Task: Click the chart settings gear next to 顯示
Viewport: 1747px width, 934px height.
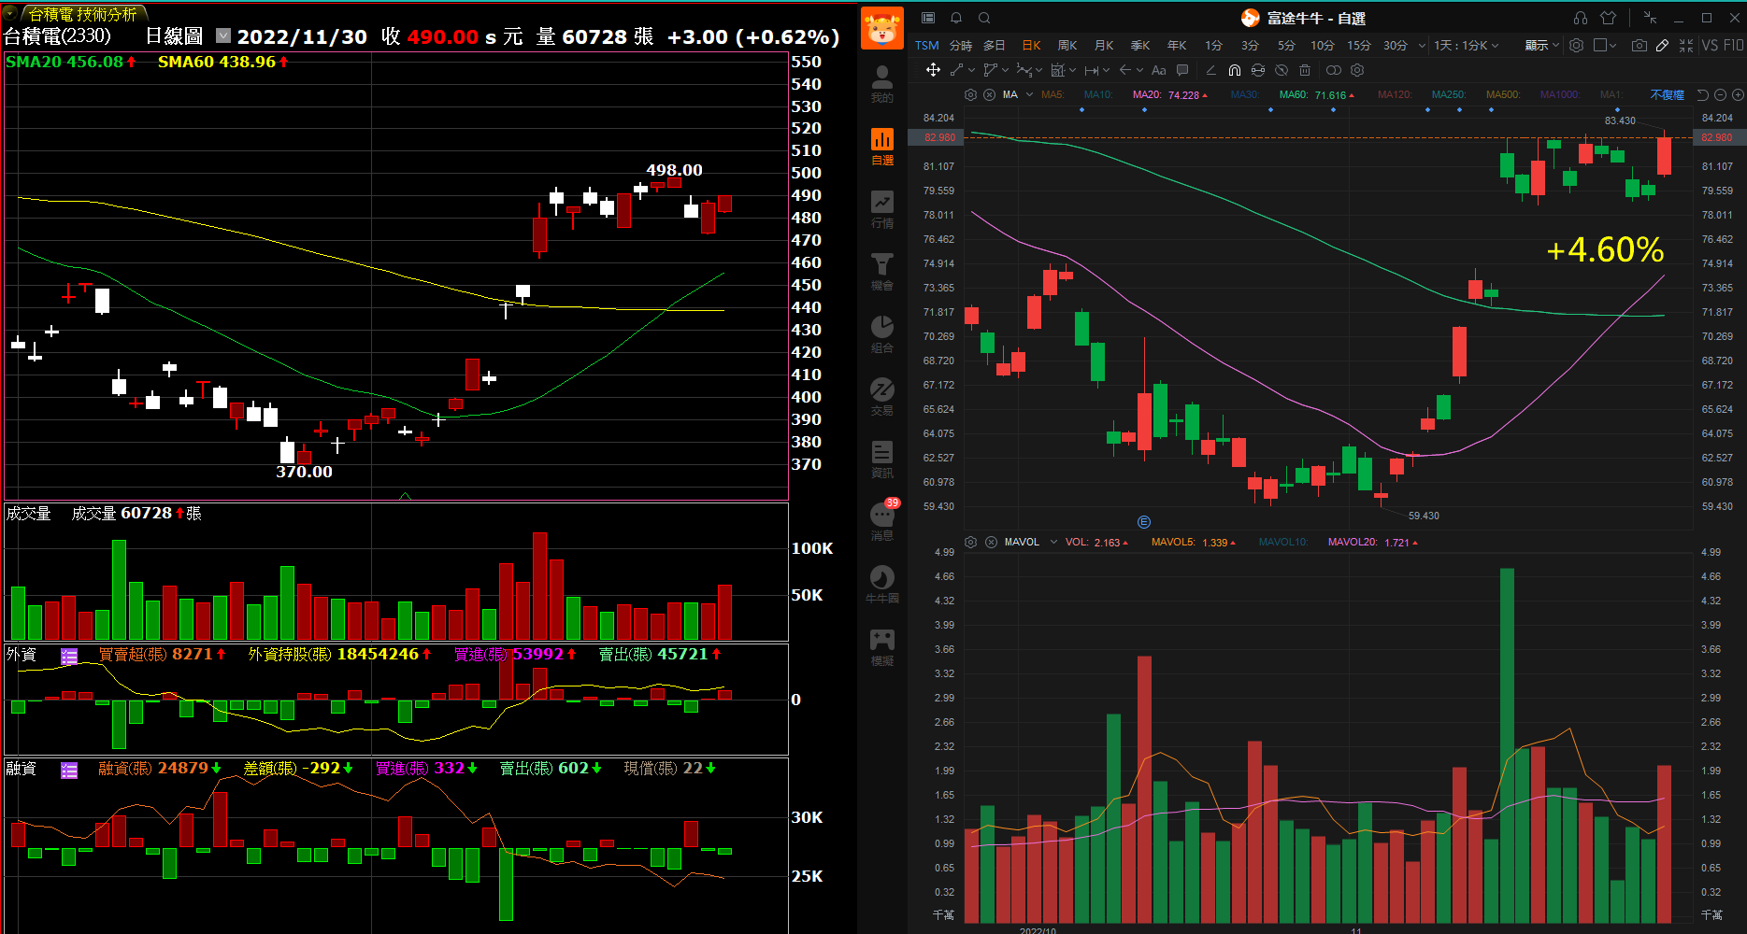Action: (1577, 45)
